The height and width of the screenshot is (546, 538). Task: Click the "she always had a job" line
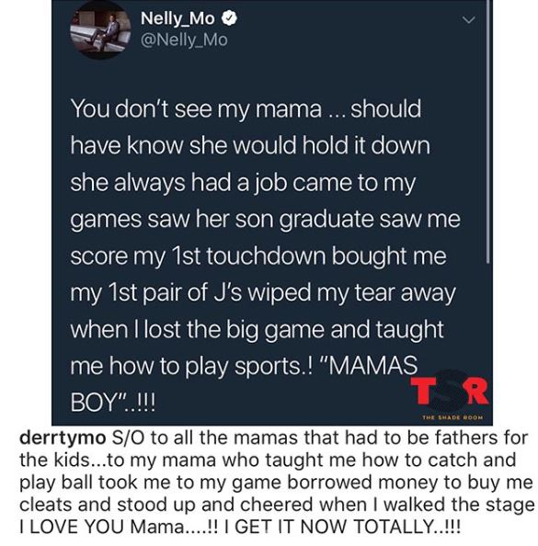click(x=243, y=183)
